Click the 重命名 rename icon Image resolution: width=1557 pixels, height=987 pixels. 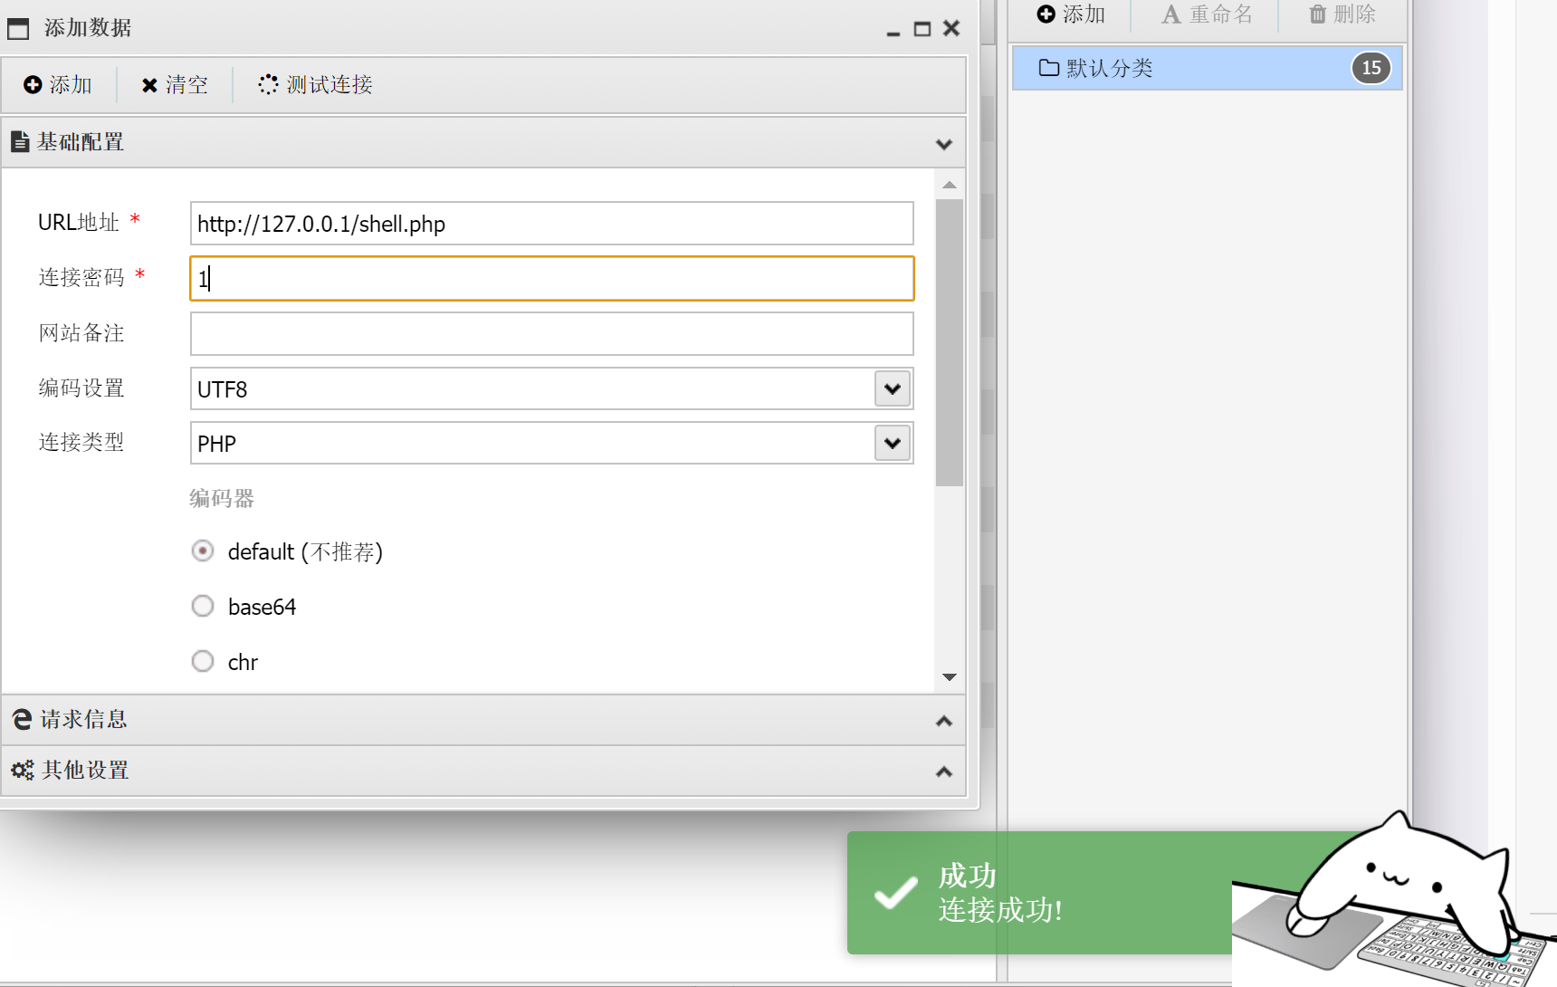pyautogui.click(x=1171, y=14)
